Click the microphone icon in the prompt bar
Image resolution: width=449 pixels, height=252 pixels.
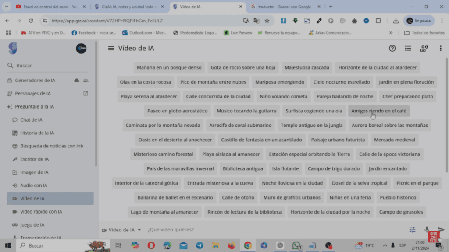click(426, 229)
